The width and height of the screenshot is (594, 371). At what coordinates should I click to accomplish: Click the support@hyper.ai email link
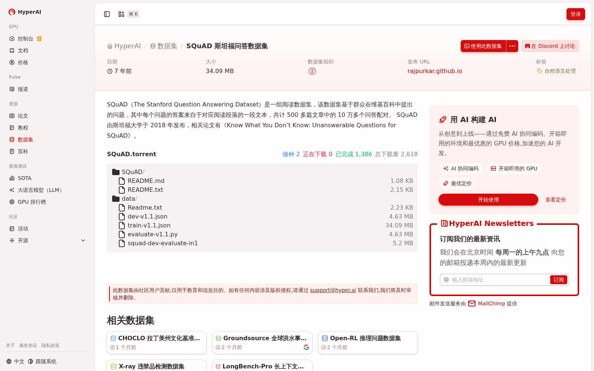[x=333, y=290]
